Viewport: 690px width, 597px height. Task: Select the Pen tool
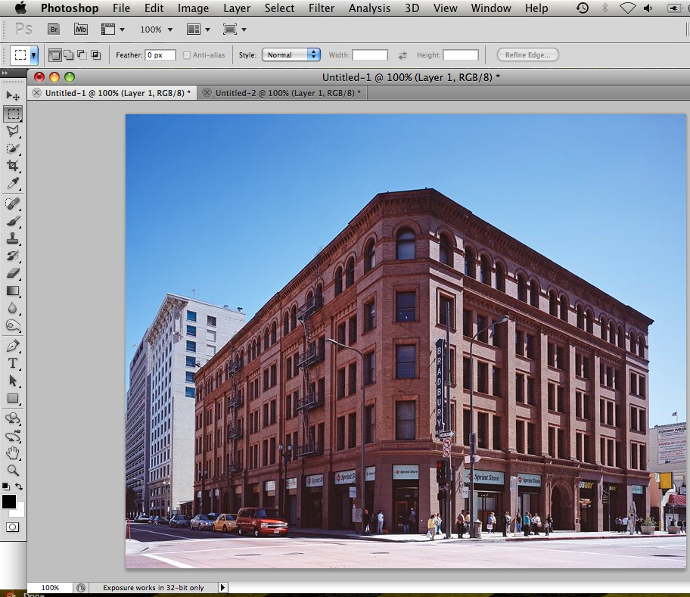13,346
